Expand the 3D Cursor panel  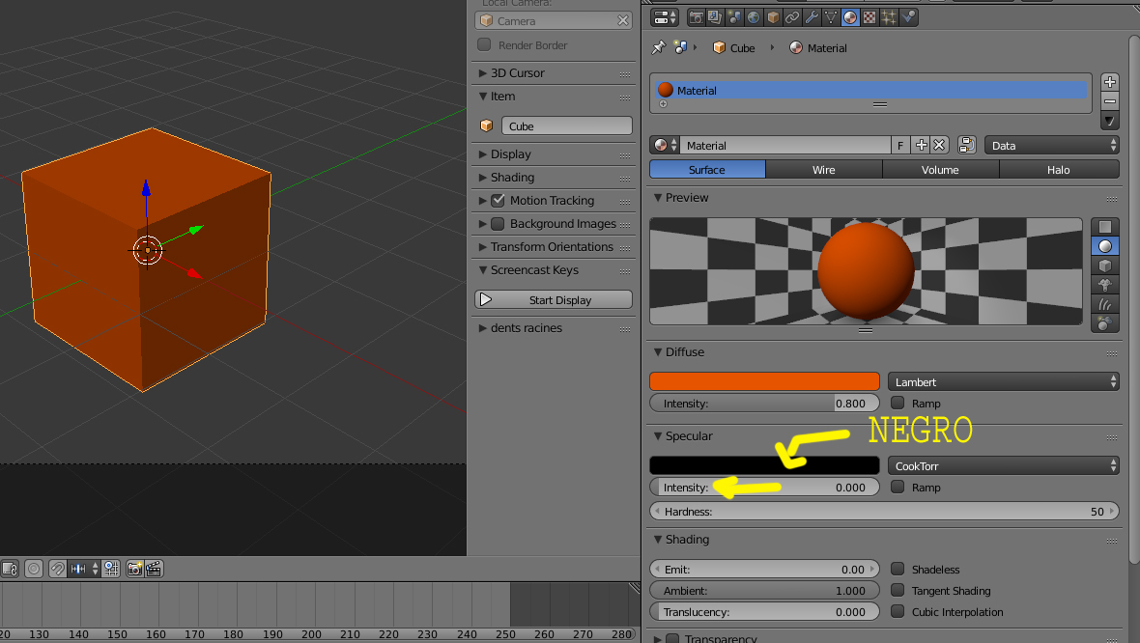coord(518,73)
